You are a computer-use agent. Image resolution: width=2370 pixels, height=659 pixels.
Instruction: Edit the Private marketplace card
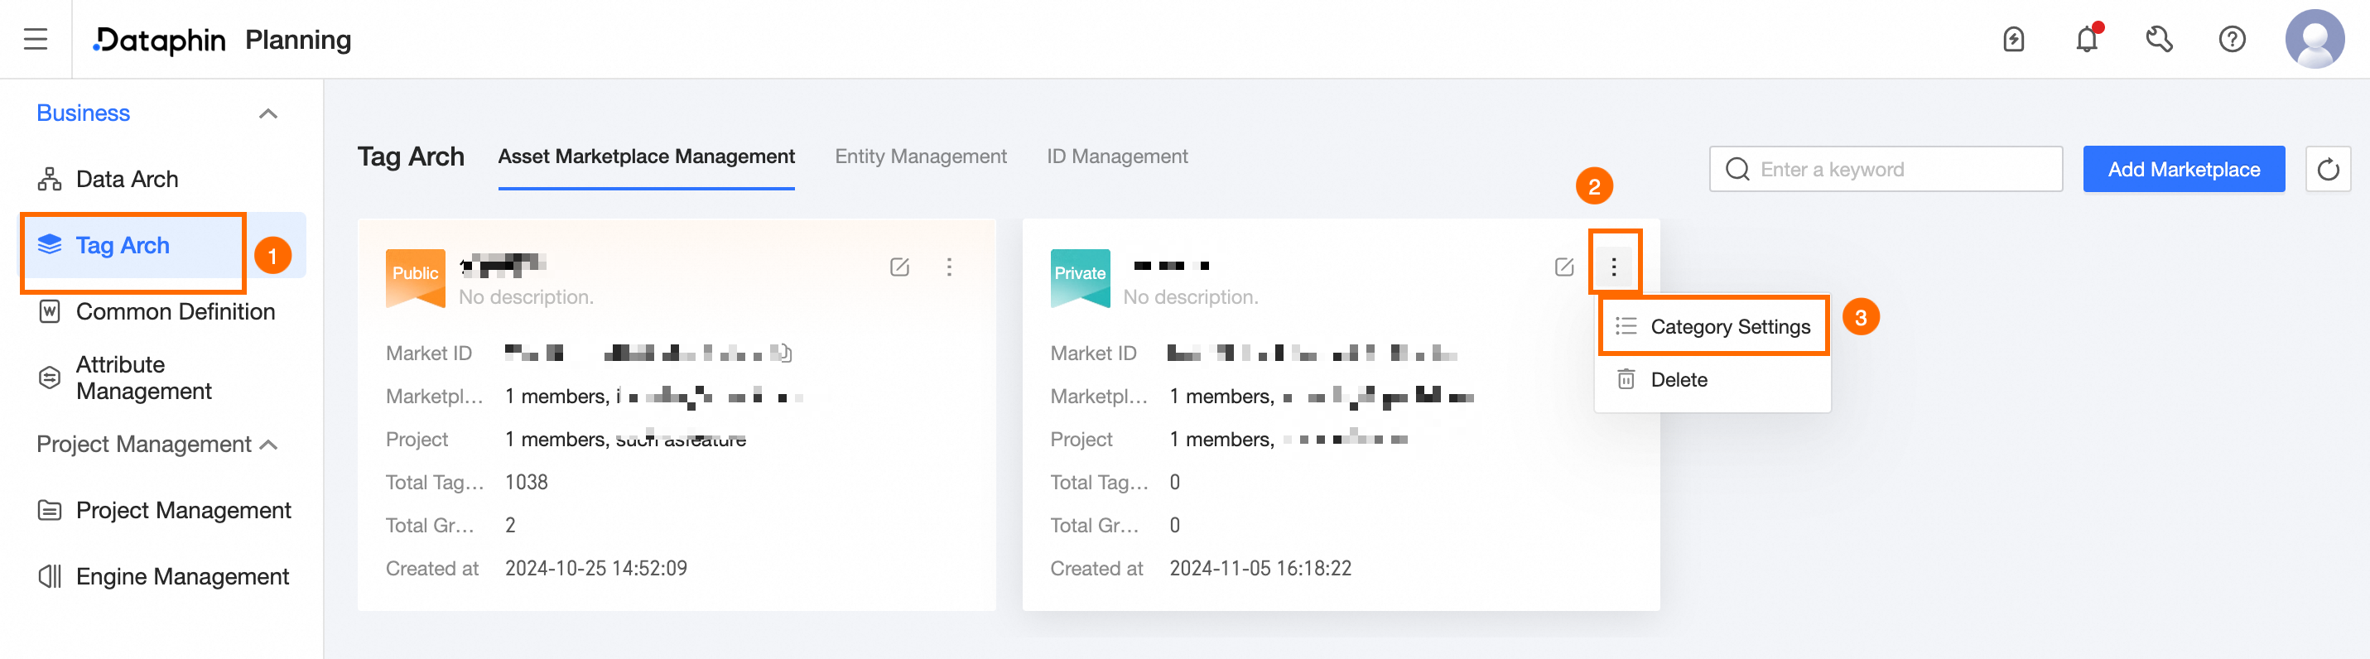1563,267
